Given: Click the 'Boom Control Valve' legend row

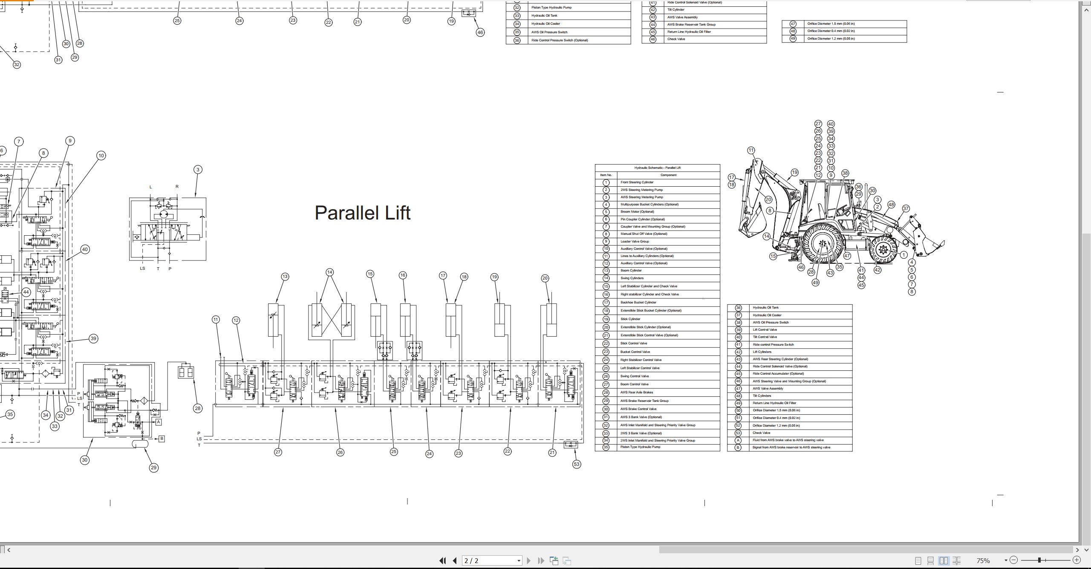Looking at the screenshot, I should (x=657, y=384).
